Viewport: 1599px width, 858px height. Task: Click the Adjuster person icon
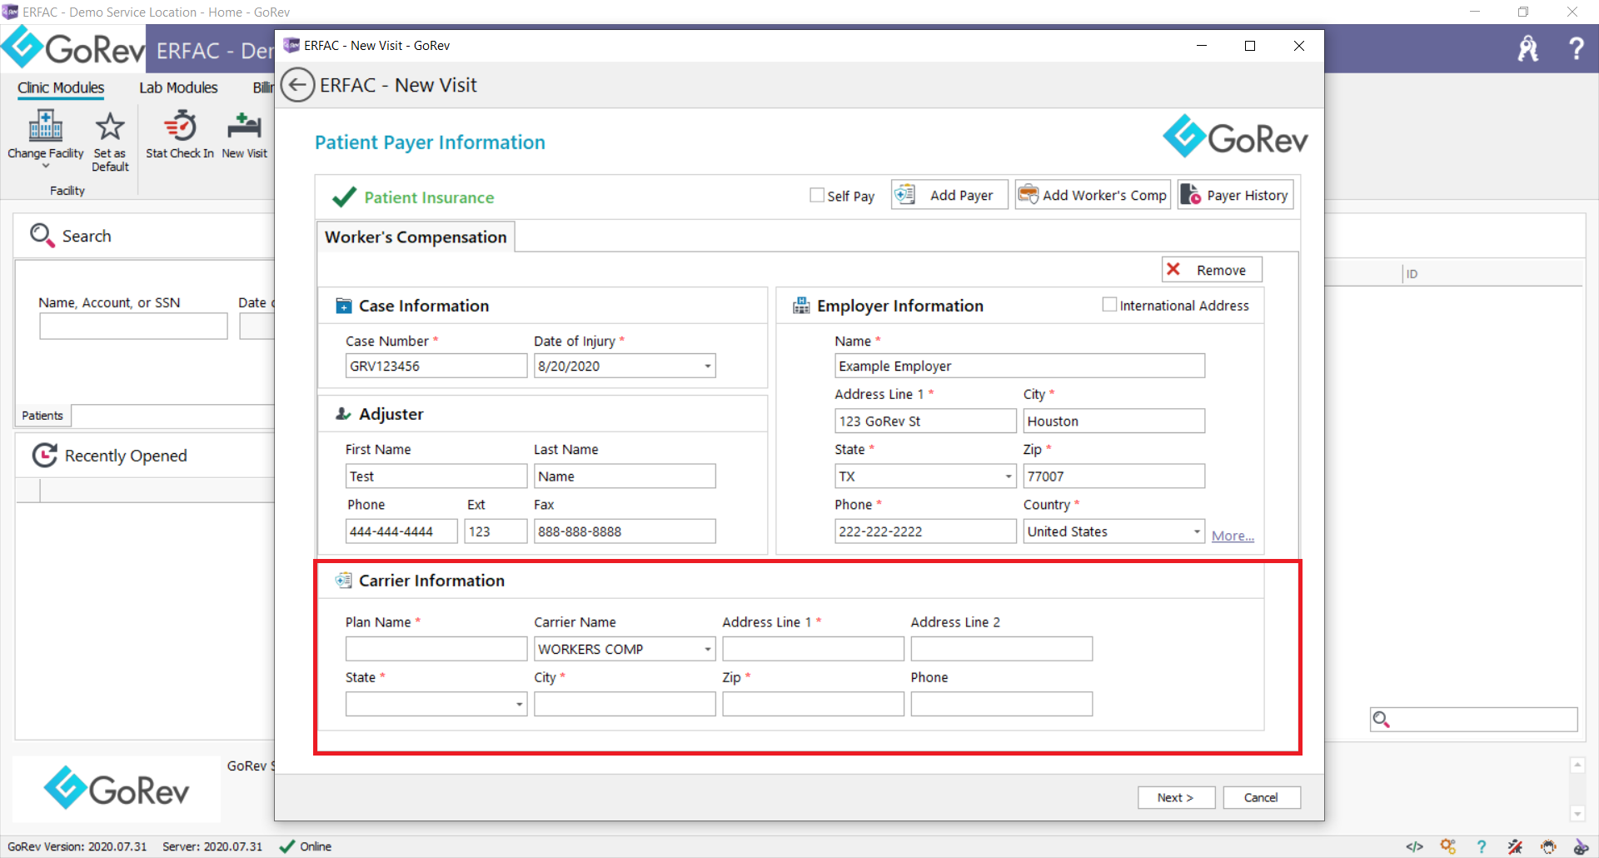(x=343, y=414)
